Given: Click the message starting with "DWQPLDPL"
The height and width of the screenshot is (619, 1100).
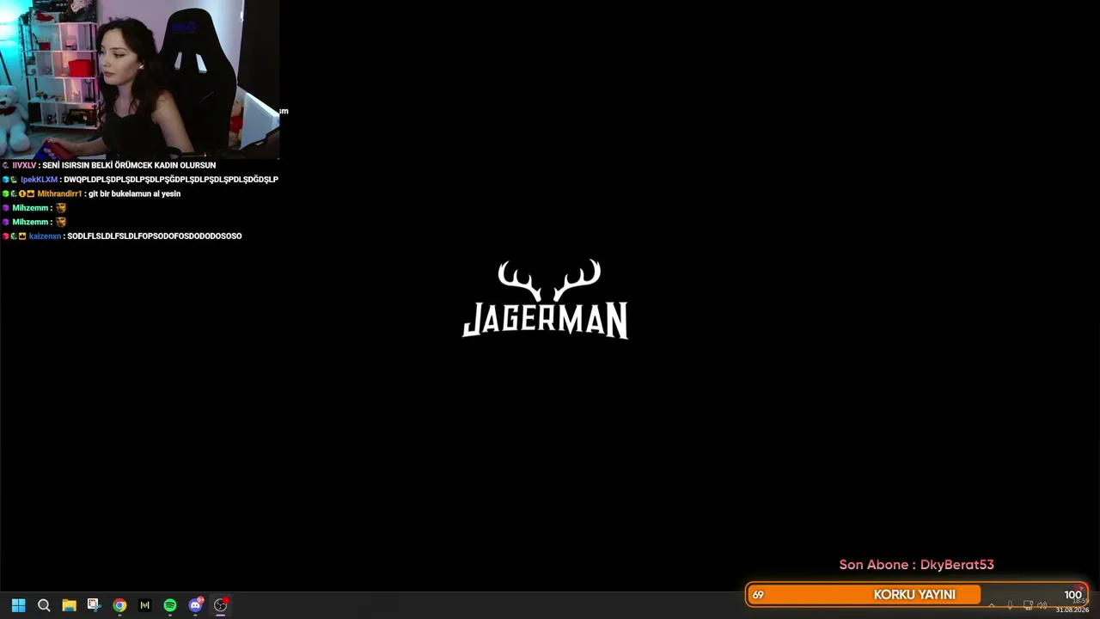Looking at the screenshot, I should (x=171, y=180).
